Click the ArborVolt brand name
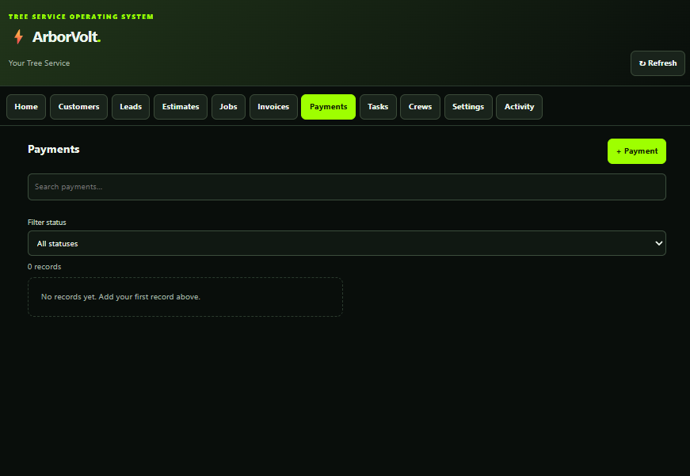This screenshot has height=476, width=690. pyautogui.click(x=67, y=37)
